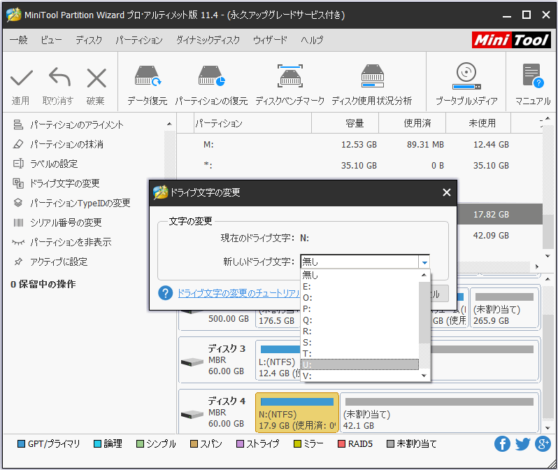558x470 pixels.
Task: Click the Discard (破棄) X icon
Action: (96, 78)
